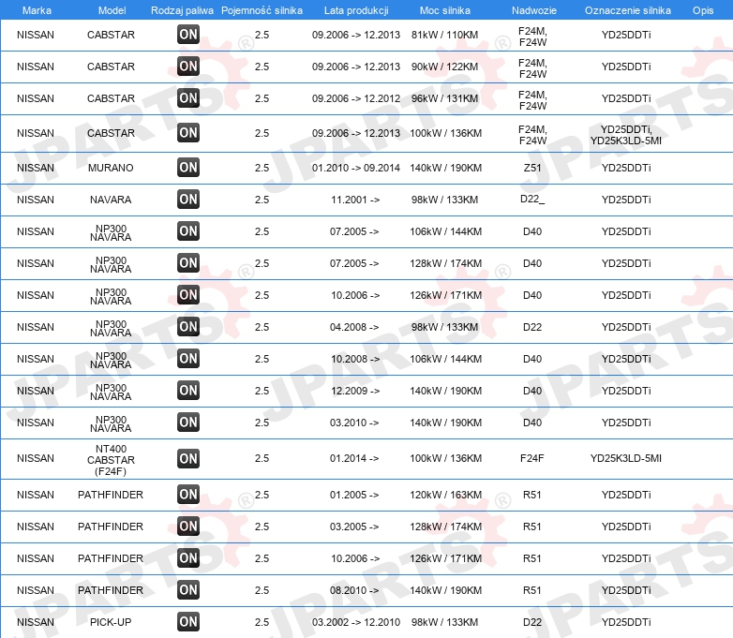Select the ON icon in the NP300 NAVARA 12.2009 row
Image resolution: width=733 pixels, height=638 pixels.
[188, 391]
